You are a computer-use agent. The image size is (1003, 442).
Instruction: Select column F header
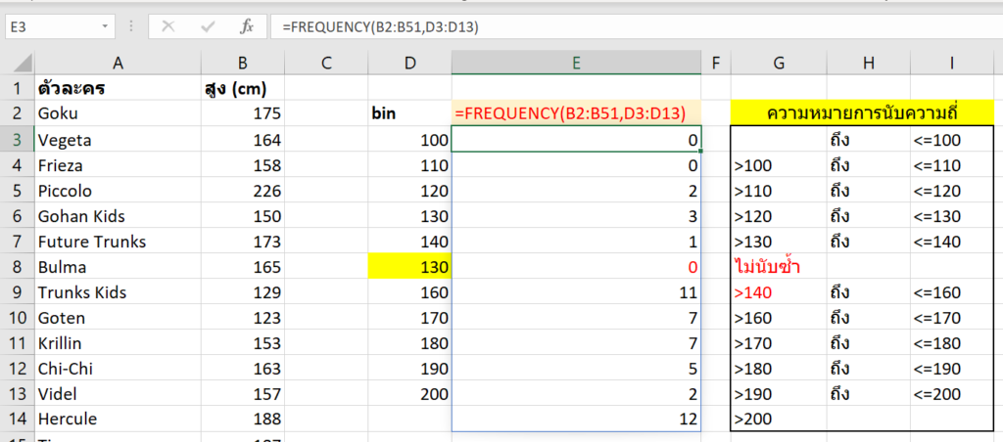[x=716, y=63]
